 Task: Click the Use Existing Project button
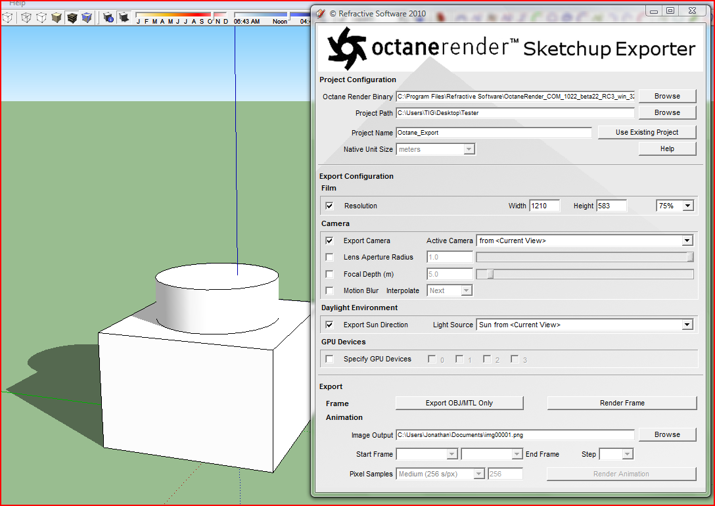647,132
